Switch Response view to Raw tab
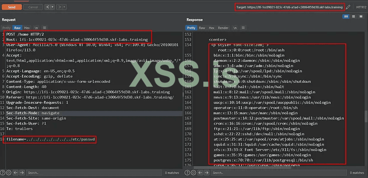The height and width of the screenshot is (178, 368). [202, 28]
